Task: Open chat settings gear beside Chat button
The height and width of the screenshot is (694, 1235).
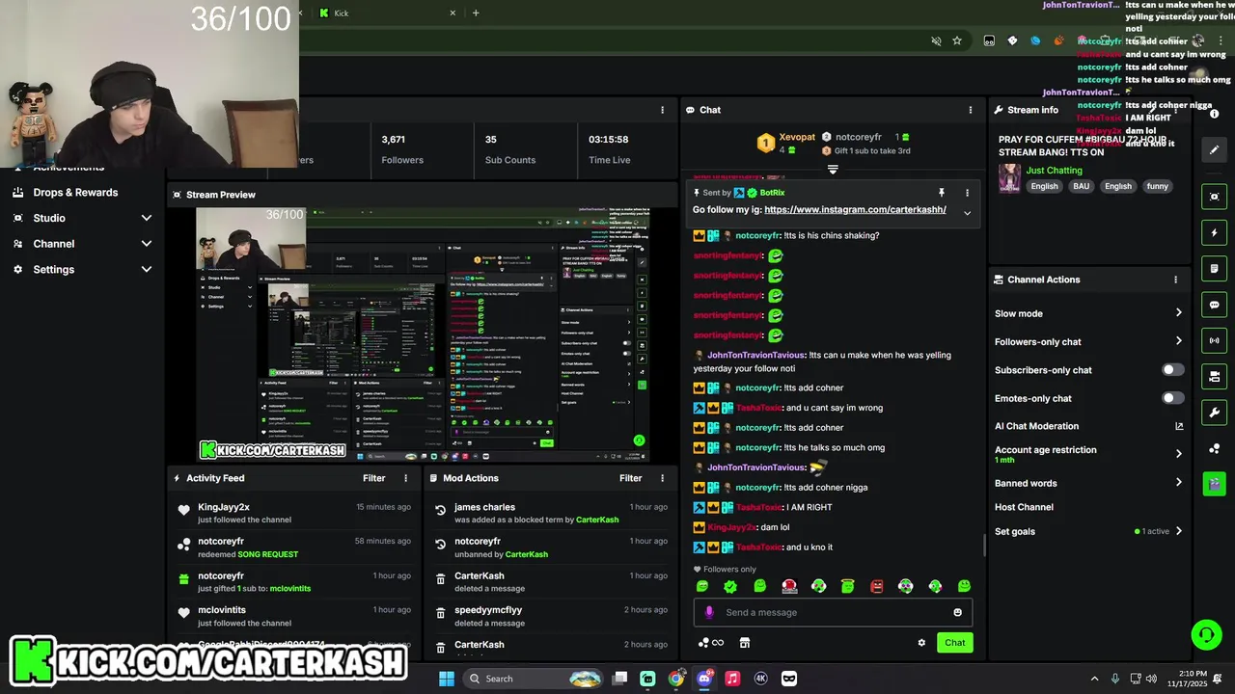Action: 921,643
